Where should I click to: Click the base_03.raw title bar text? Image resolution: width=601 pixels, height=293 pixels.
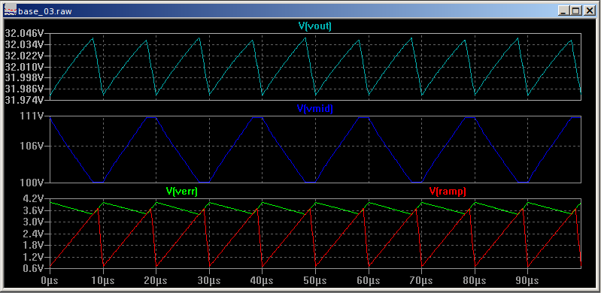tap(45, 11)
